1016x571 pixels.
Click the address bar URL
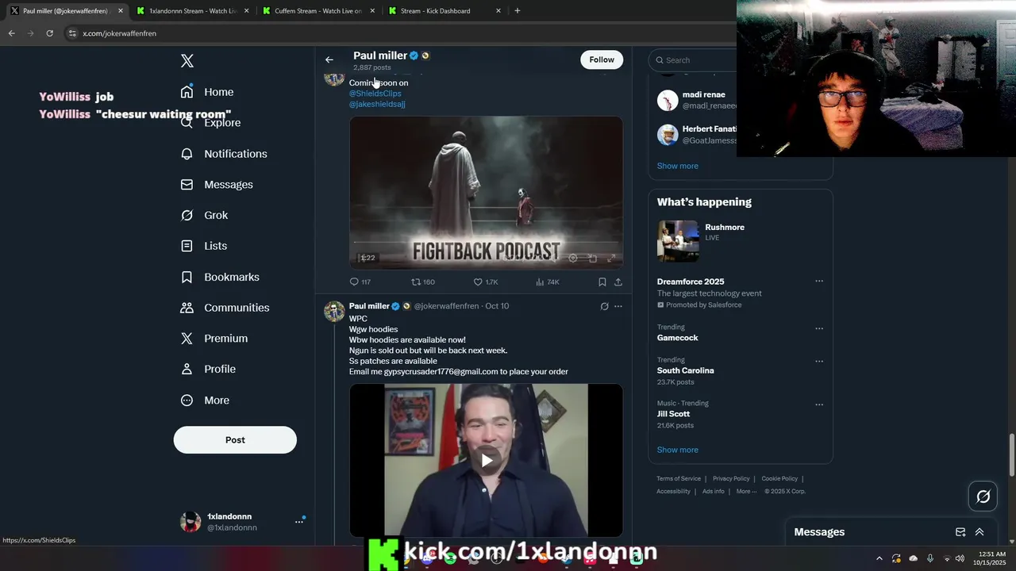click(119, 33)
